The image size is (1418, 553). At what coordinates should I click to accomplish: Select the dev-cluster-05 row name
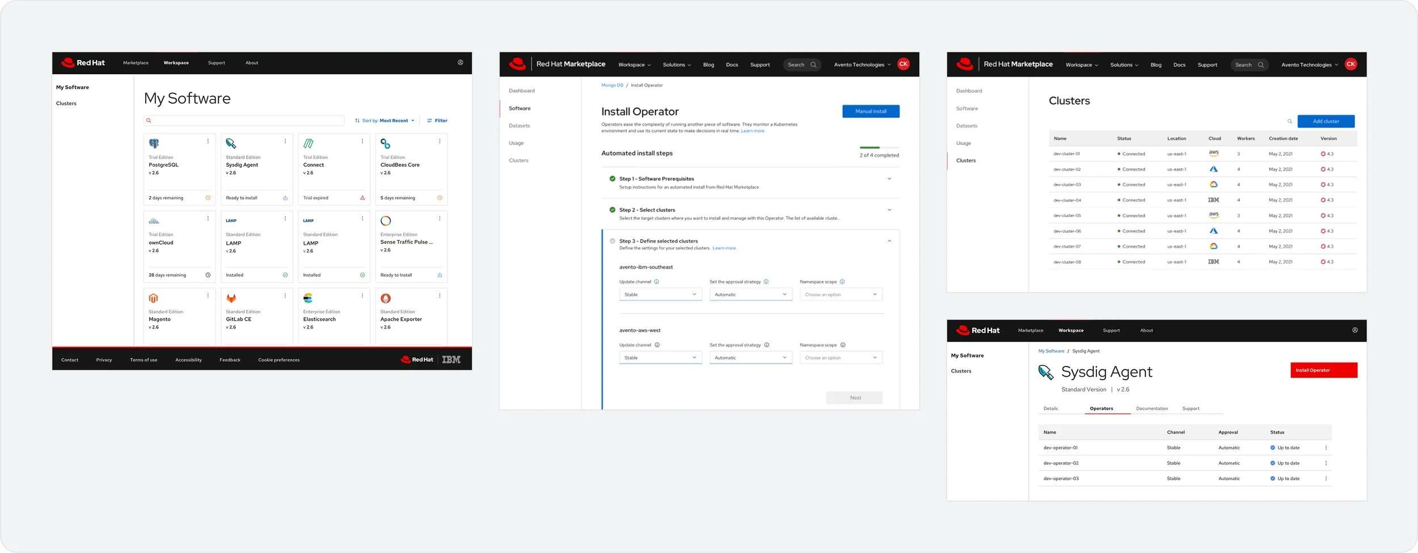click(x=1067, y=216)
